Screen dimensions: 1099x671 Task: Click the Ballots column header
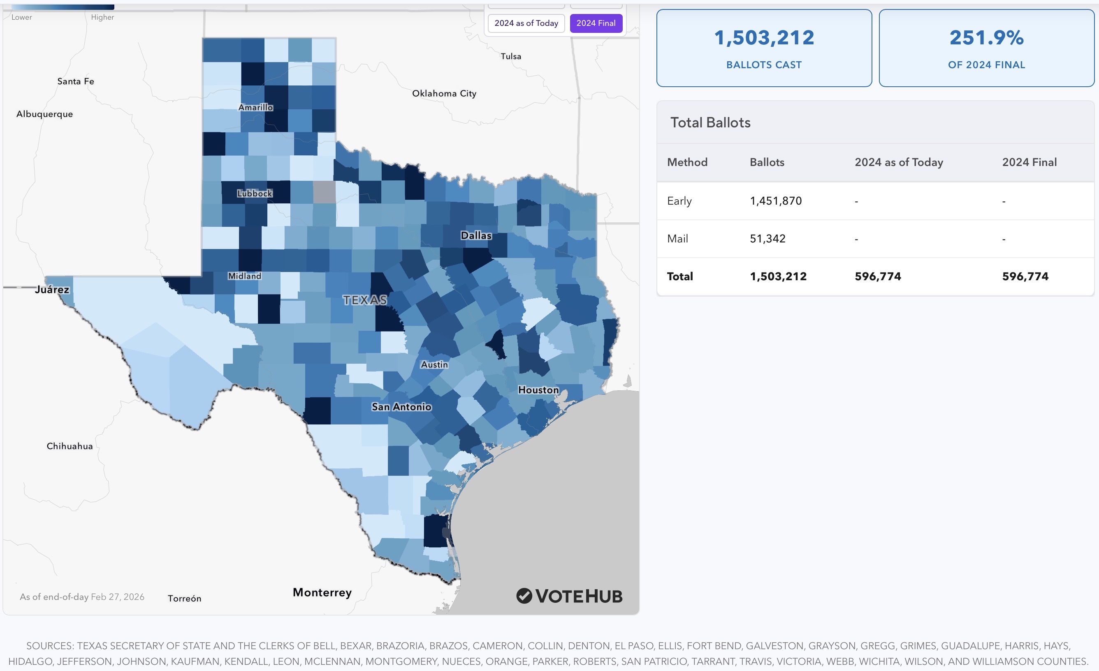(x=767, y=162)
